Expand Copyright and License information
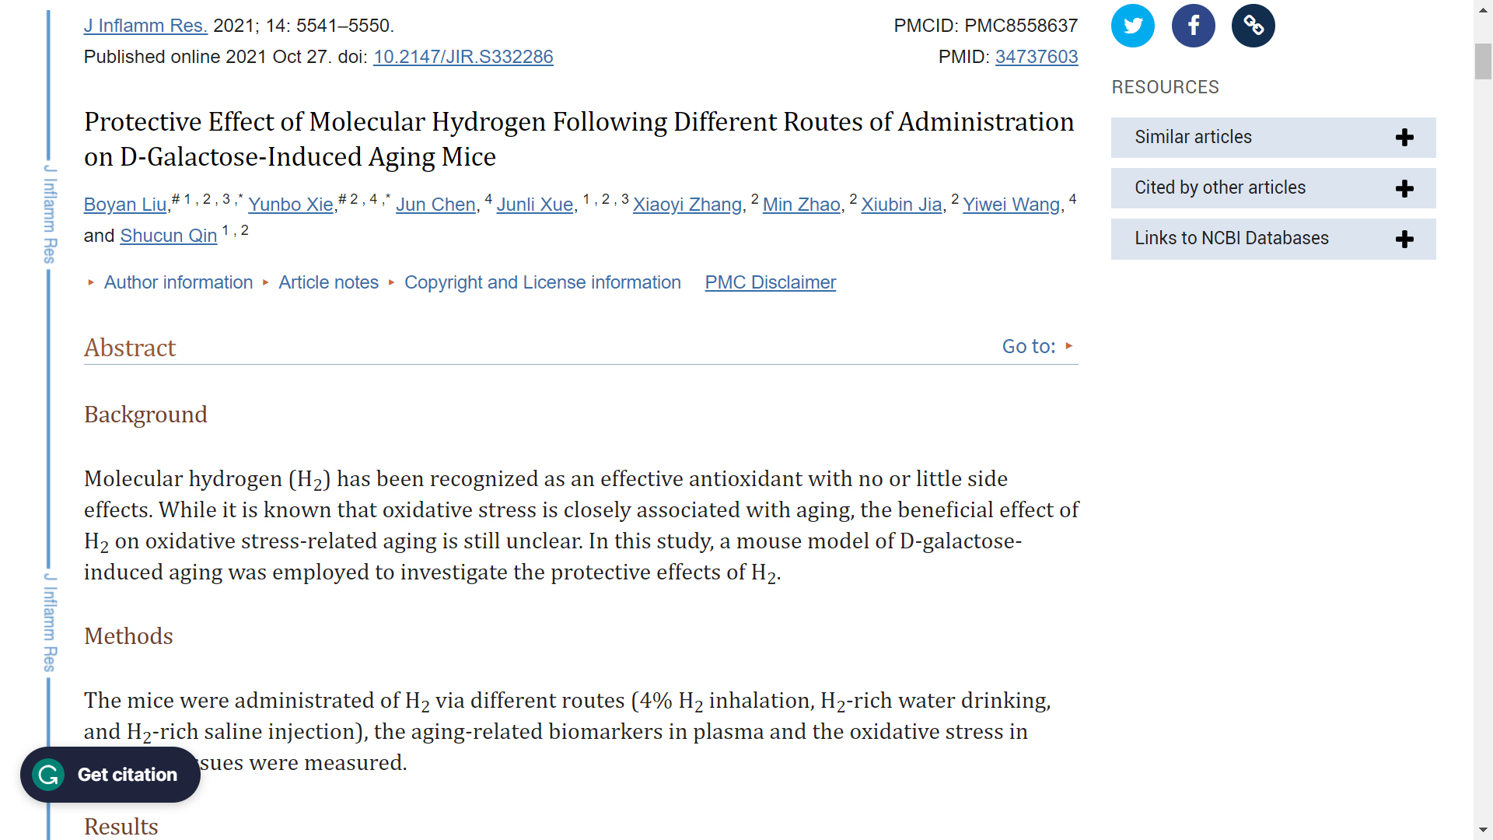 542,282
